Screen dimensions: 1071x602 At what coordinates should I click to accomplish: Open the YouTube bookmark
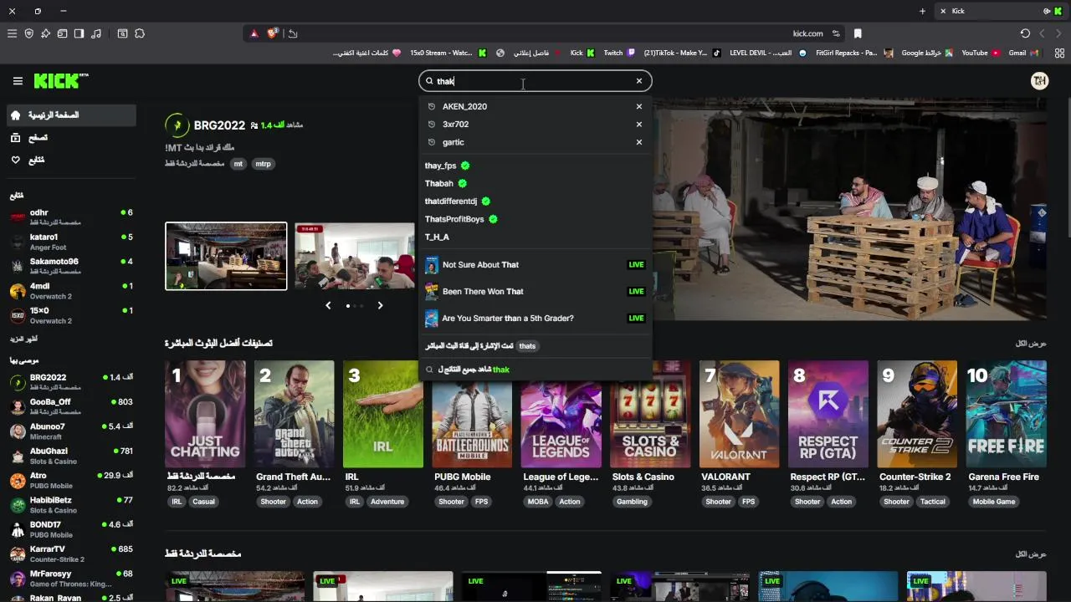(980, 53)
